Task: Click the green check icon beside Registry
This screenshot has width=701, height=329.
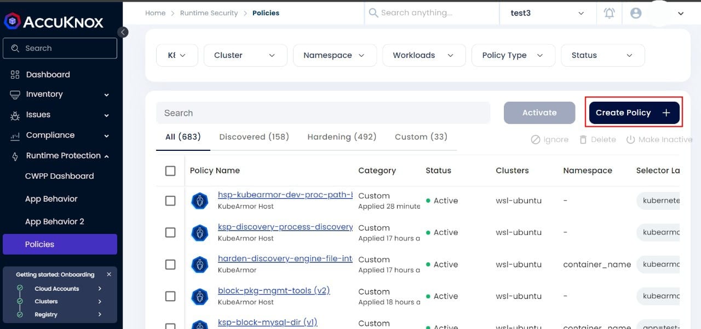Action: tap(20, 314)
